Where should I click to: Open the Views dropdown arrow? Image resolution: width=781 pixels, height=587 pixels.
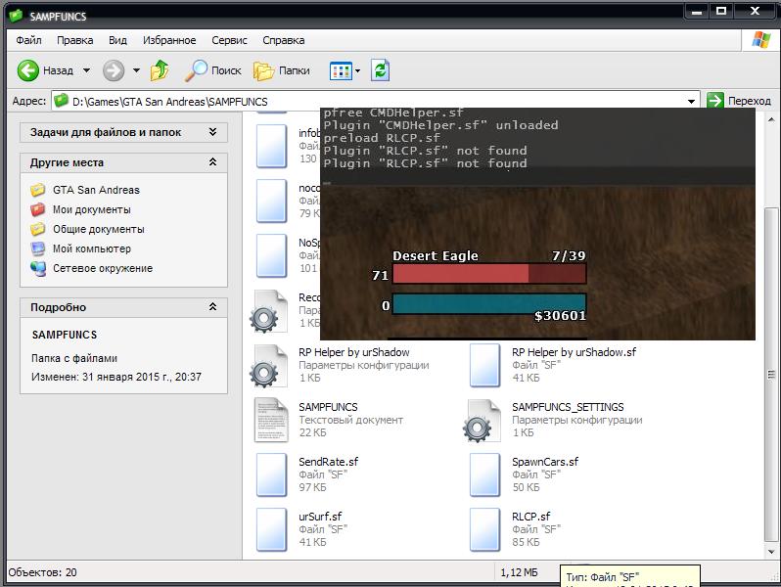(357, 70)
